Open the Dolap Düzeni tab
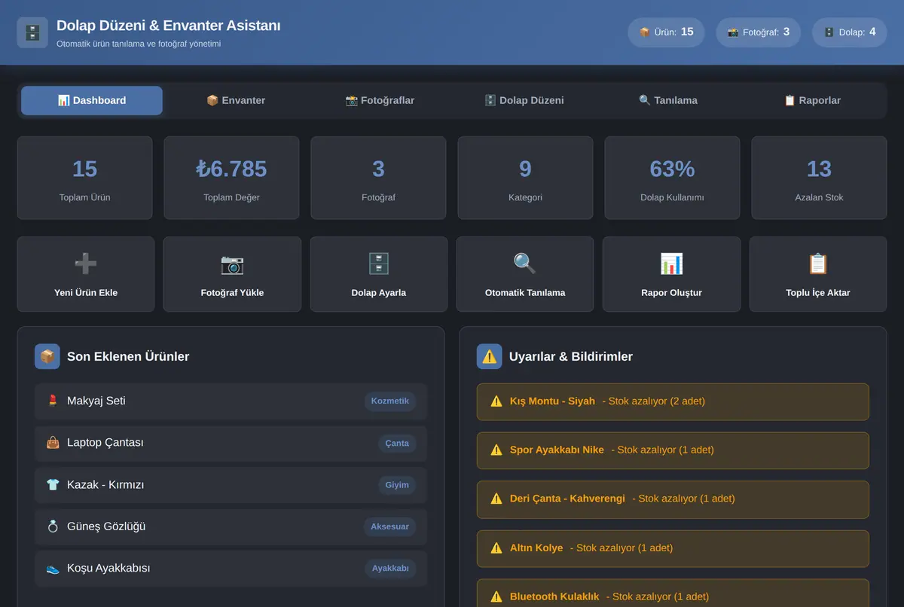This screenshot has height=607, width=904. tap(524, 100)
